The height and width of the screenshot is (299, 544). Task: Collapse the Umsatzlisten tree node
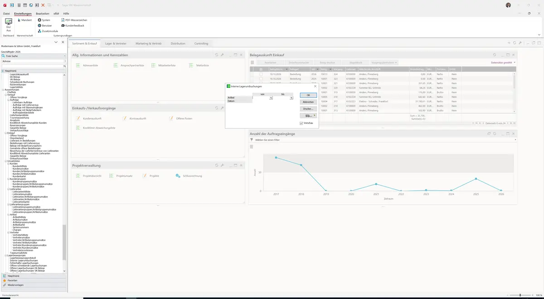(x=6, y=161)
